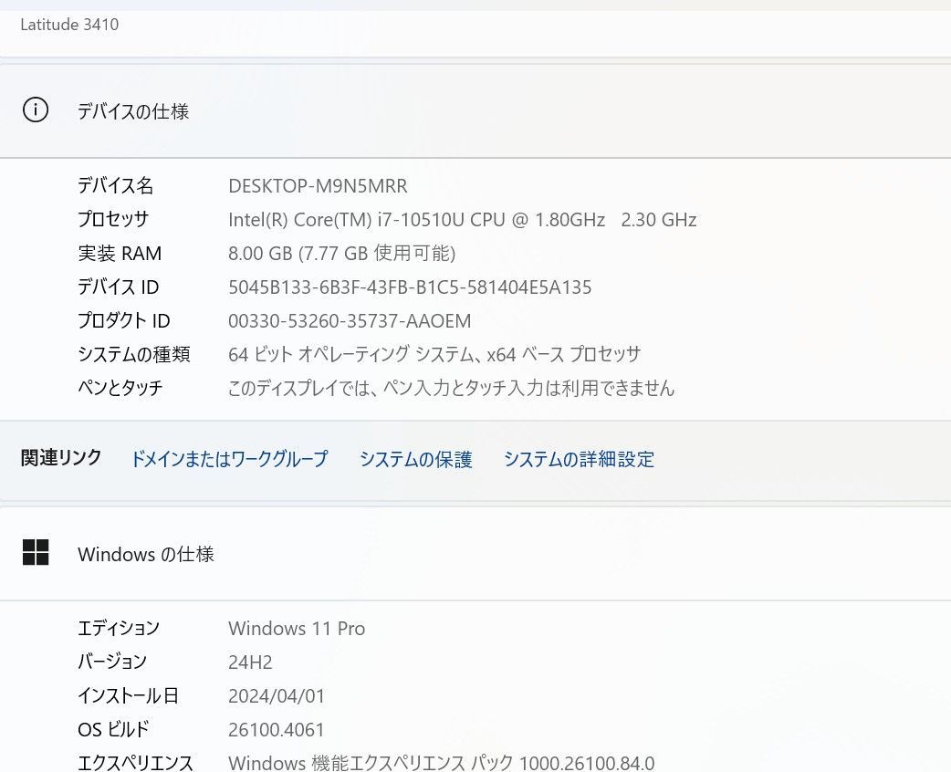
Task: Click the OS build value 26100.4061
Action: (276, 729)
